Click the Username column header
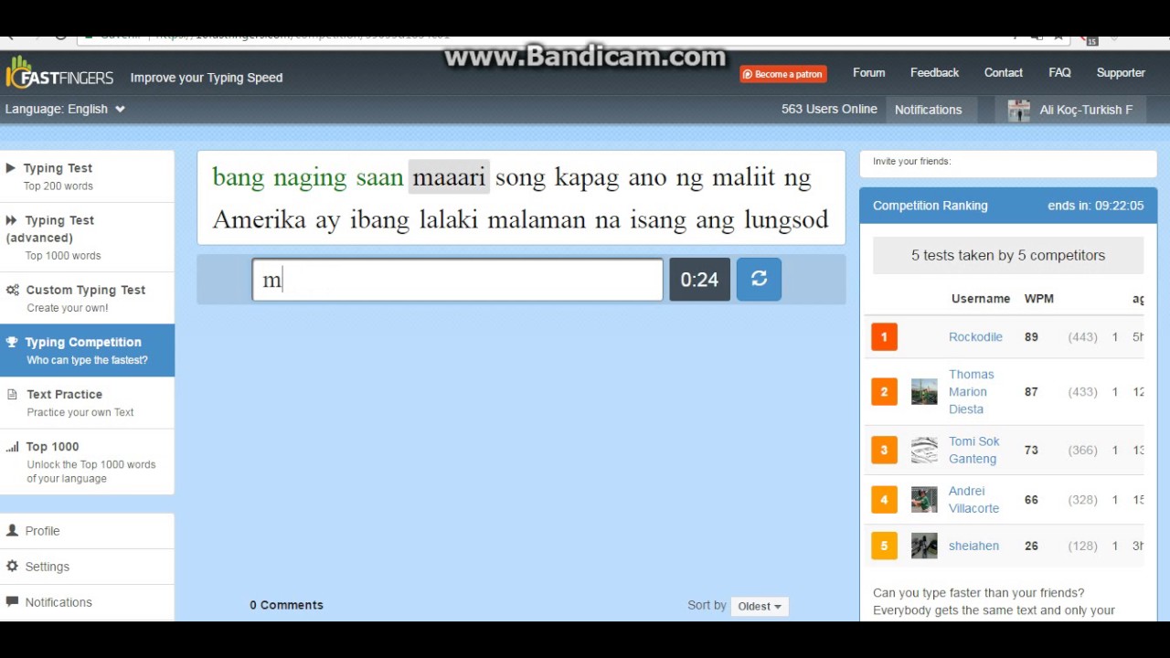This screenshot has width=1170, height=658. (980, 299)
